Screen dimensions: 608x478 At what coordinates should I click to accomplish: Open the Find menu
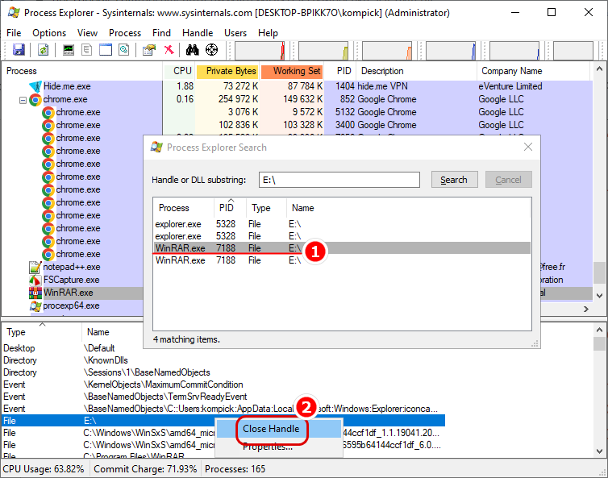pos(161,33)
